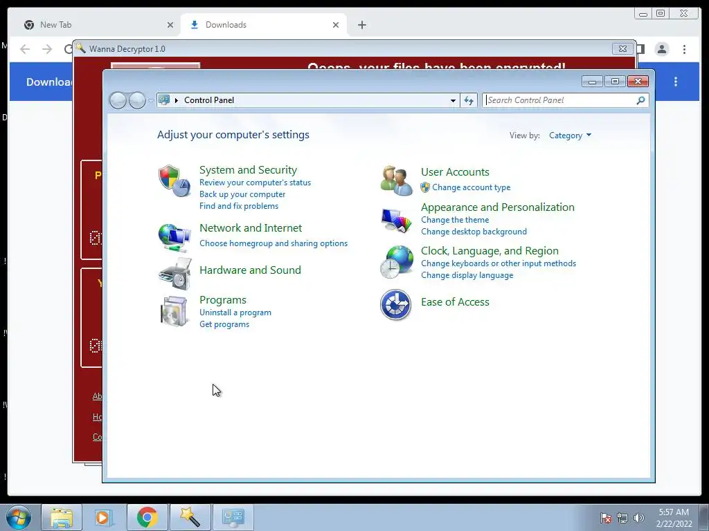Click the volume speaker tray icon
Viewport: 709px width, 531px height.
pyautogui.click(x=638, y=518)
